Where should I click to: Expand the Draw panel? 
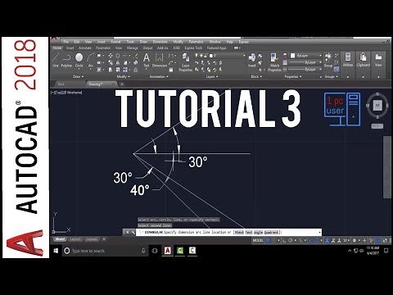(79, 76)
